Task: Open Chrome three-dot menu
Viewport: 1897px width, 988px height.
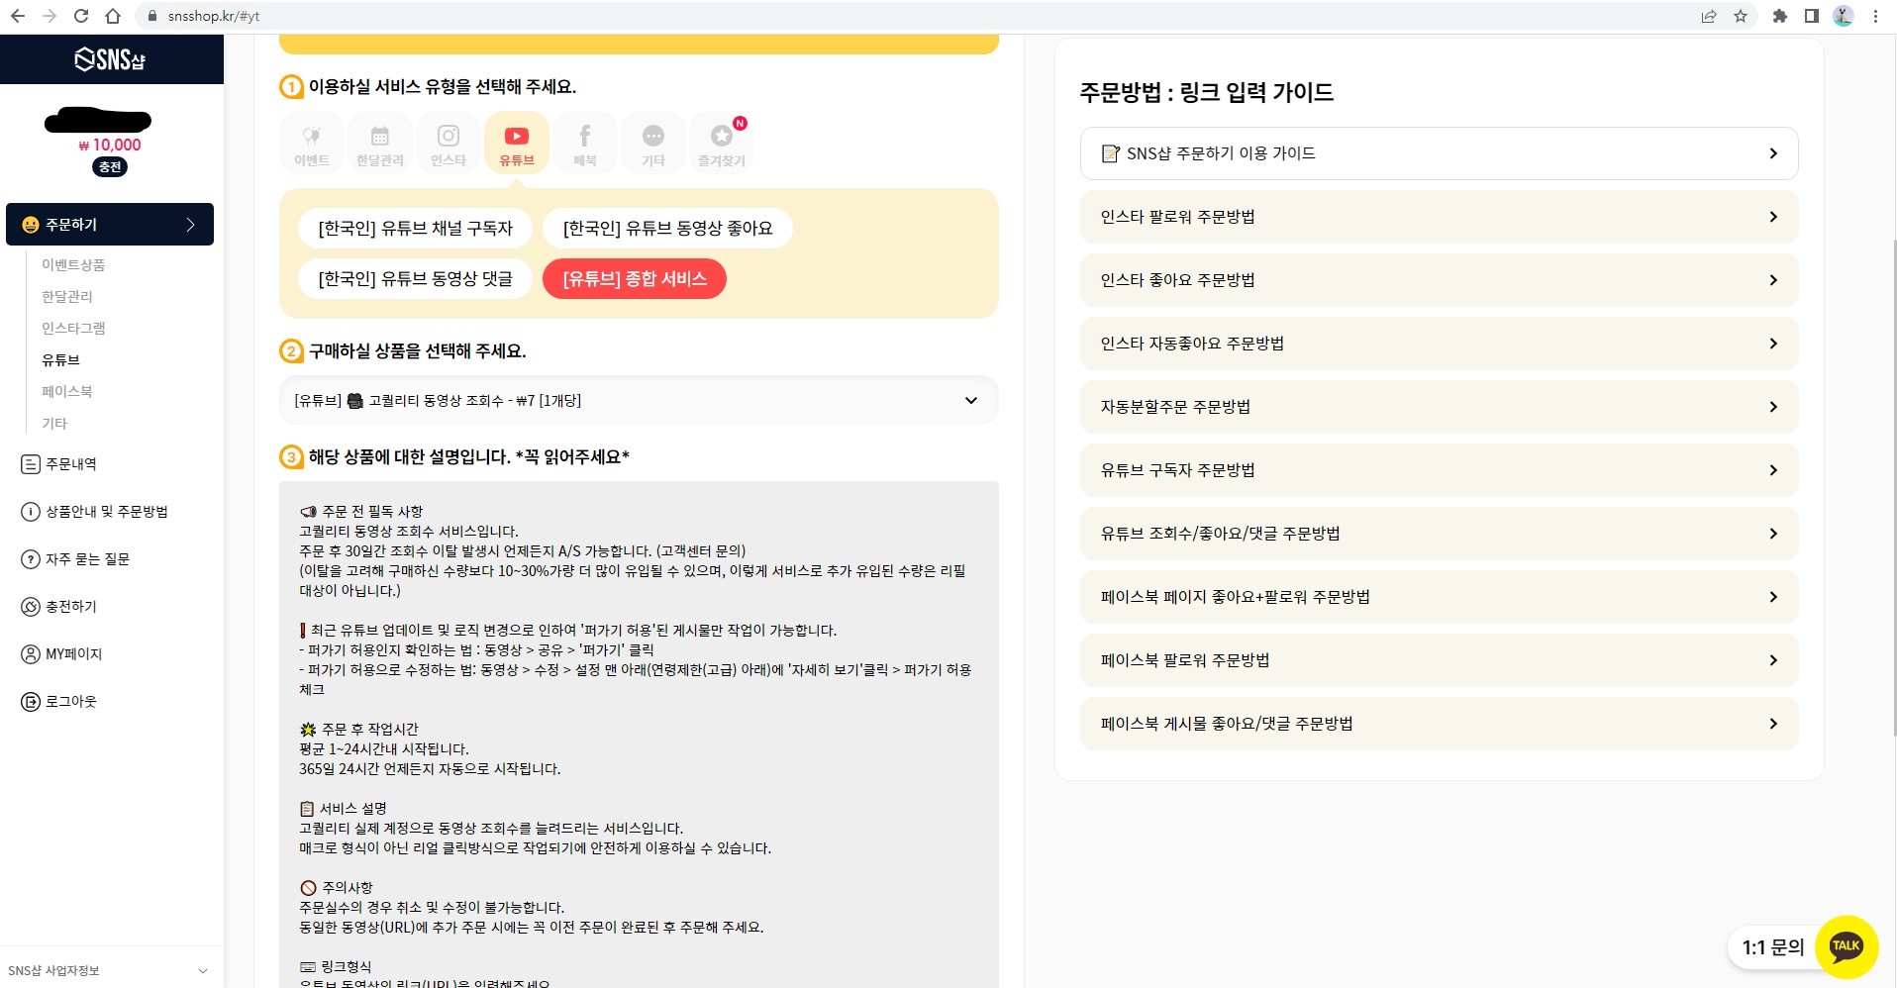Action: point(1875,16)
